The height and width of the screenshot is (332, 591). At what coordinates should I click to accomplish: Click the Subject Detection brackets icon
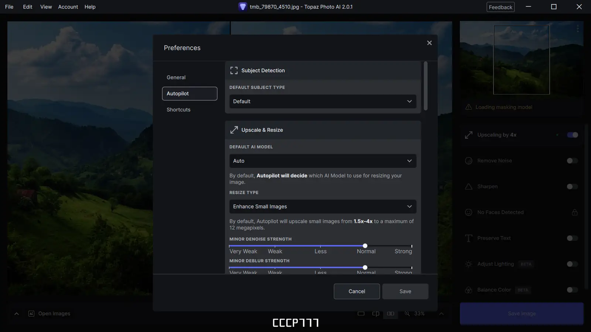coord(234,70)
